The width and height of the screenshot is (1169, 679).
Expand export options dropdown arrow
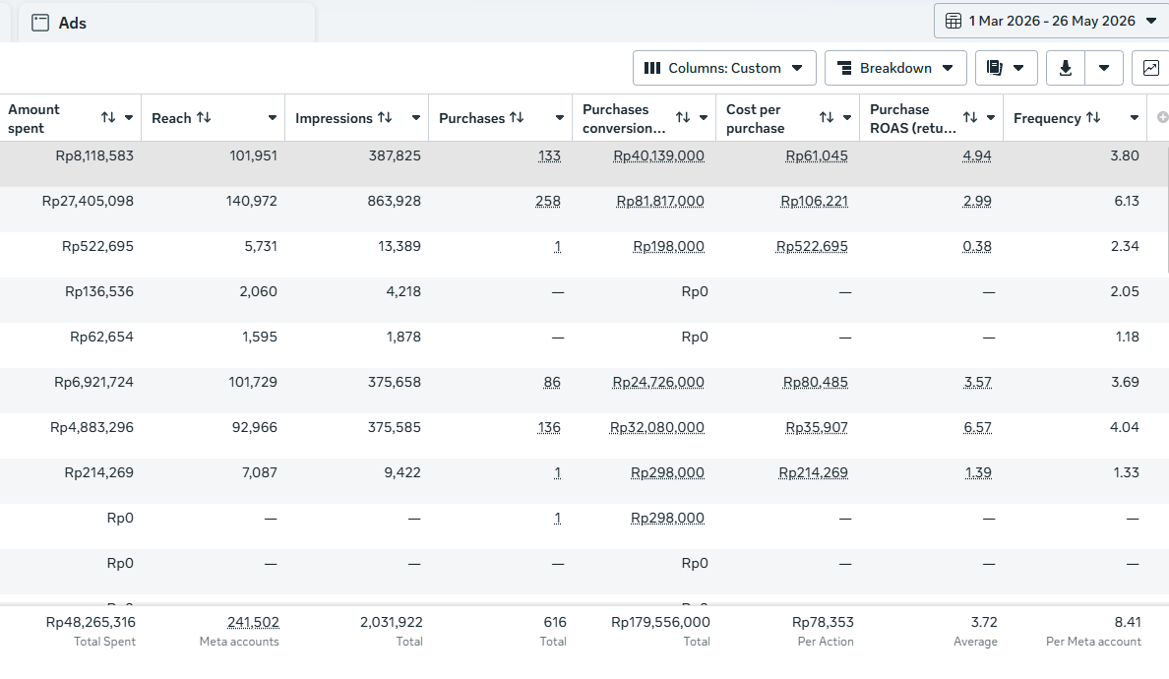pos(1104,68)
